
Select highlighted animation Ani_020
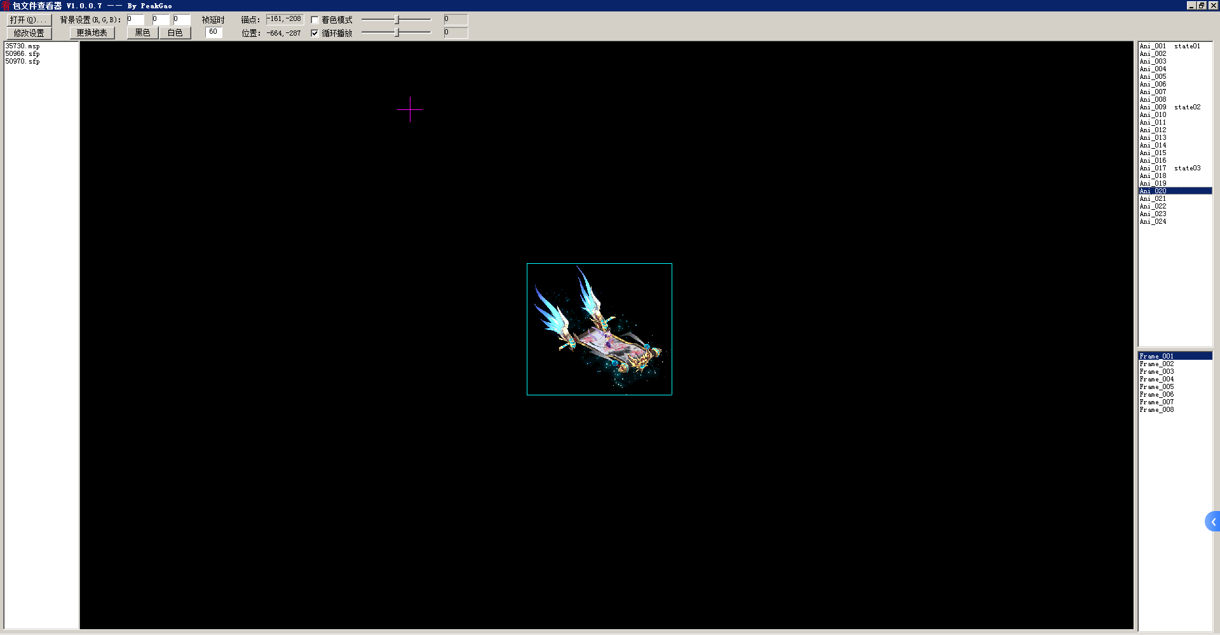pos(1175,191)
